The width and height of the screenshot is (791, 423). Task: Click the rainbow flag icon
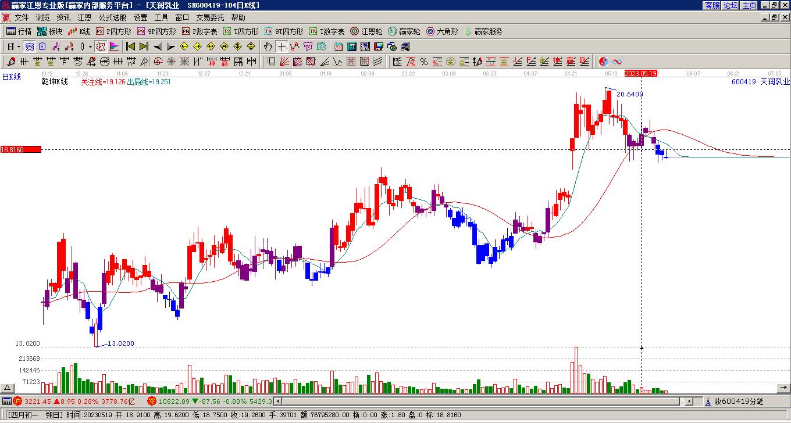point(114,46)
